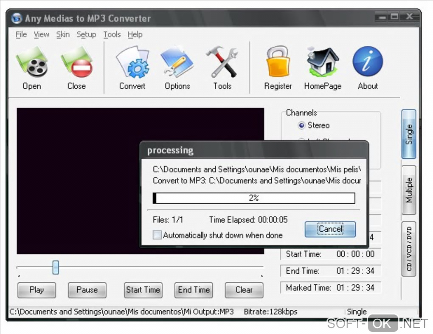This screenshot has width=433, height=334.
Task: Open the File menu
Action: click(x=21, y=34)
